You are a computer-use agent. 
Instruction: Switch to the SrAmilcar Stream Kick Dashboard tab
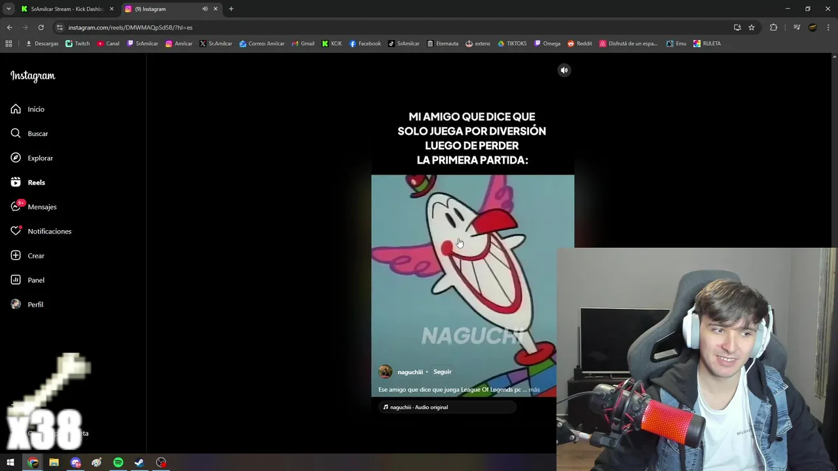click(x=66, y=9)
